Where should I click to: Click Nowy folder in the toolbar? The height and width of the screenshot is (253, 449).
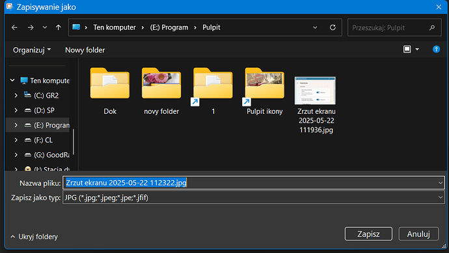(85, 50)
